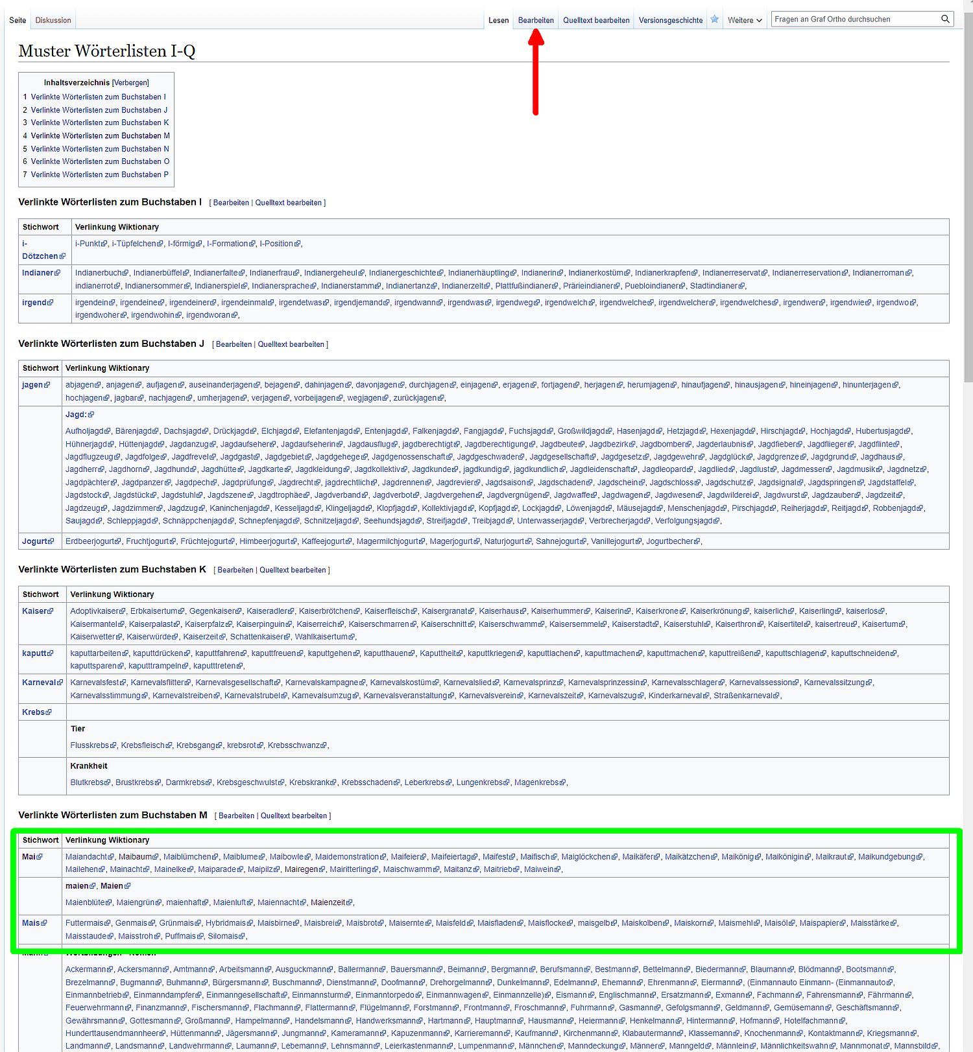Edit source of section Buchstaben K

tap(293, 570)
